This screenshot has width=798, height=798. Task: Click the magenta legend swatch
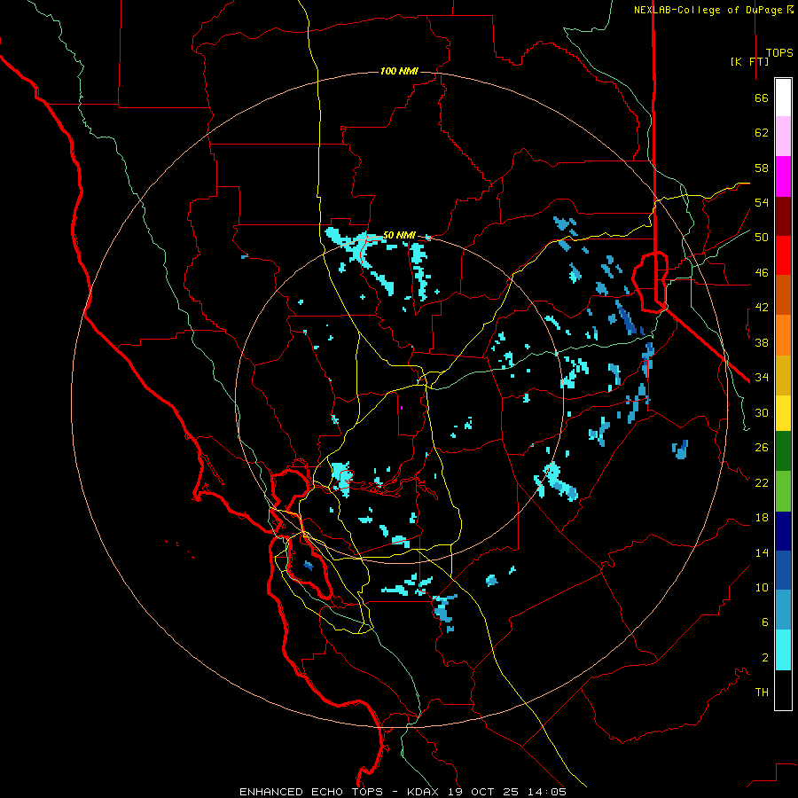[x=783, y=176]
